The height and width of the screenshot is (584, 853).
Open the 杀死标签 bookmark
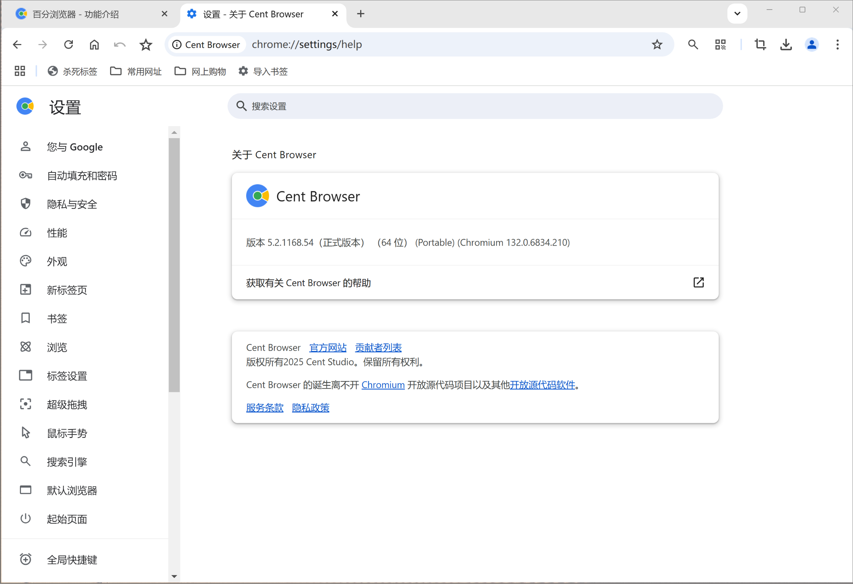click(72, 71)
